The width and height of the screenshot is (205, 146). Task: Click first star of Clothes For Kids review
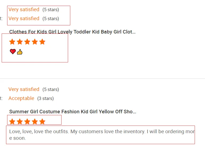[x=12, y=42]
